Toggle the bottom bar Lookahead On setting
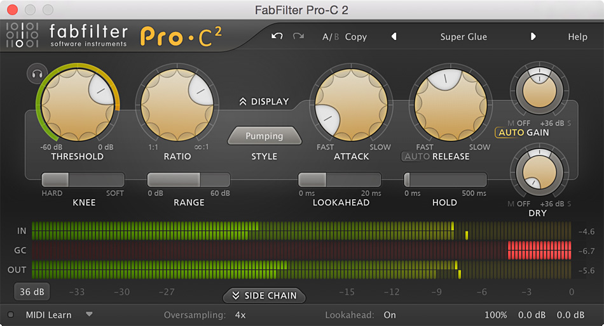This screenshot has width=604, height=326. (x=390, y=315)
